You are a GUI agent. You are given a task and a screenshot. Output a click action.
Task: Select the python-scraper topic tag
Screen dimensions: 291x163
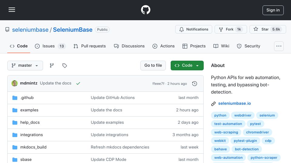click(264, 158)
